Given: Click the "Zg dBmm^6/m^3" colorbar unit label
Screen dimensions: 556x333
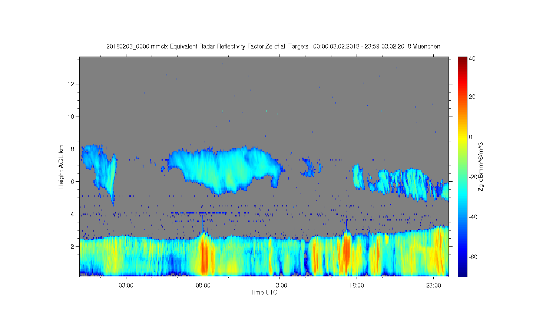Looking at the screenshot, I should tap(481, 166).
